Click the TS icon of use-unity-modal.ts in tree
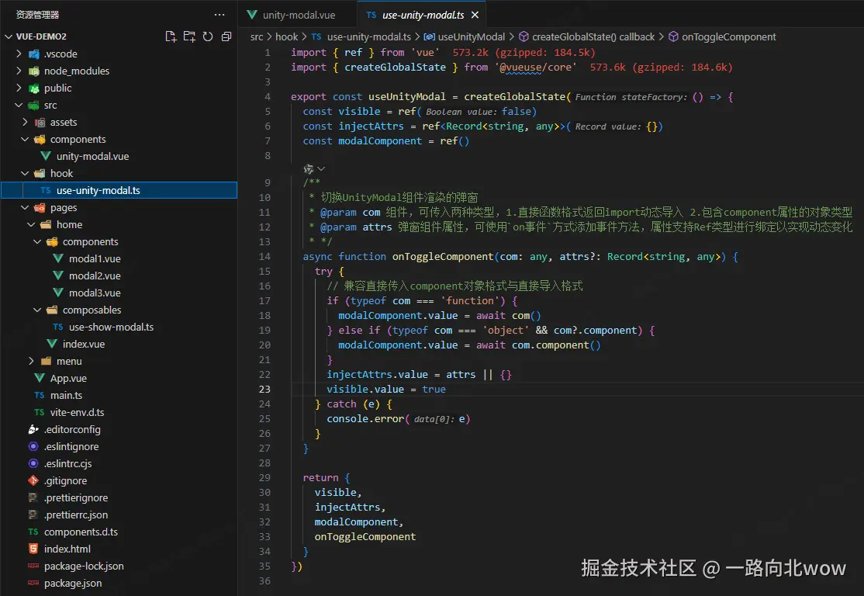The image size is (864, 596). [46, 190]
